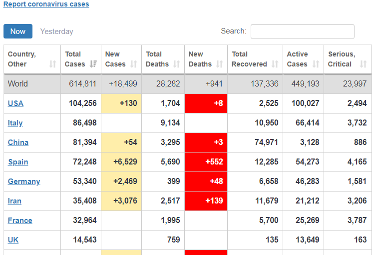Select the Now tab
Screen dimensions: 372x255
18,31
